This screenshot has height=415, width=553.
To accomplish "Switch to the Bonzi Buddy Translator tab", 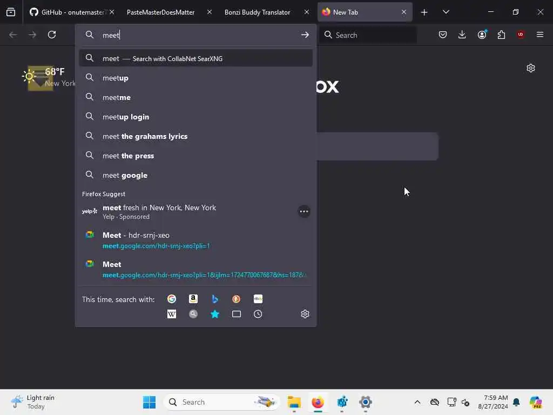I will (257, 12).
